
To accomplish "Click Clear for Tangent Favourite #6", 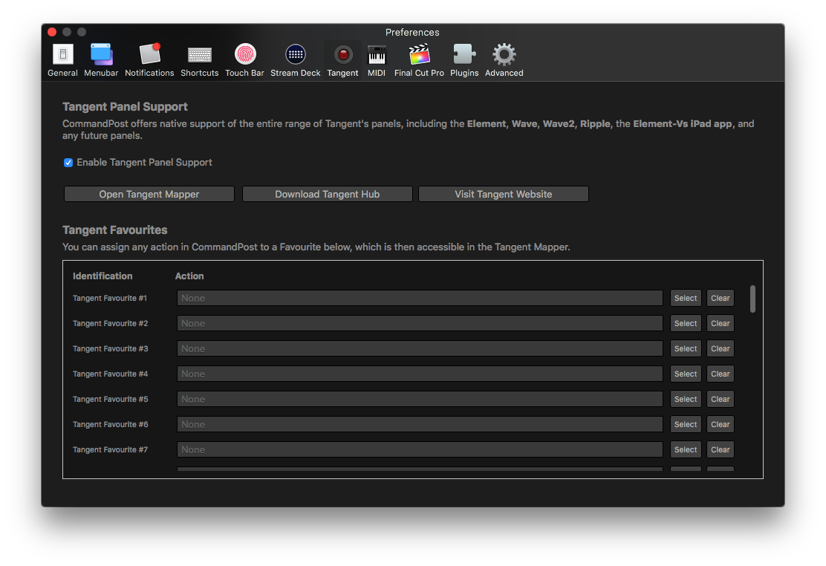I will click(x=721, y=425).
